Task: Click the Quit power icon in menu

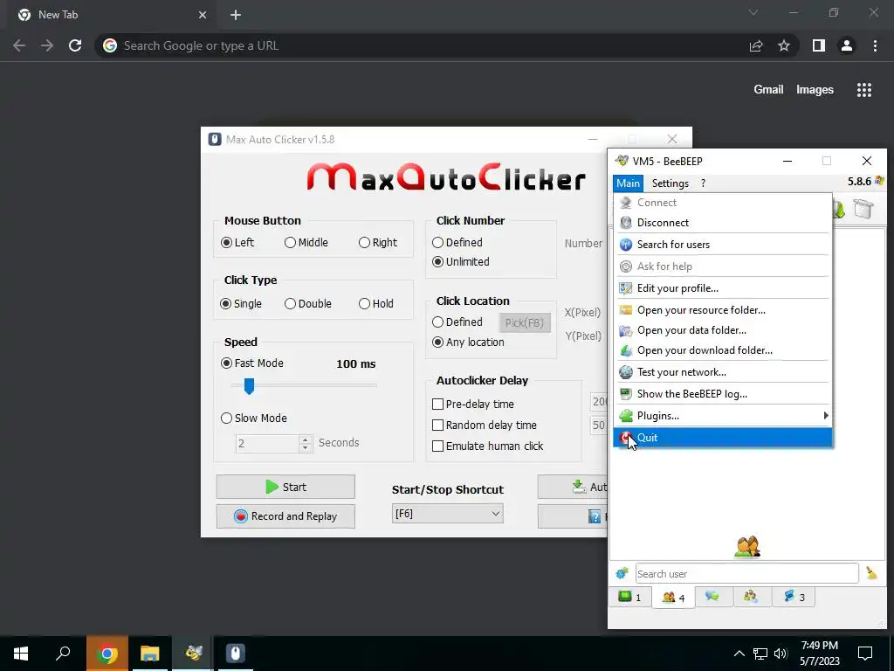Action: click(625, 438)
